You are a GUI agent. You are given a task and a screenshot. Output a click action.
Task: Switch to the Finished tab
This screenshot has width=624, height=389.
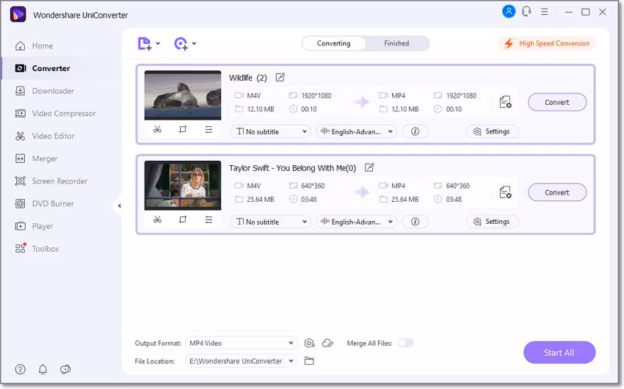point(396,43)
